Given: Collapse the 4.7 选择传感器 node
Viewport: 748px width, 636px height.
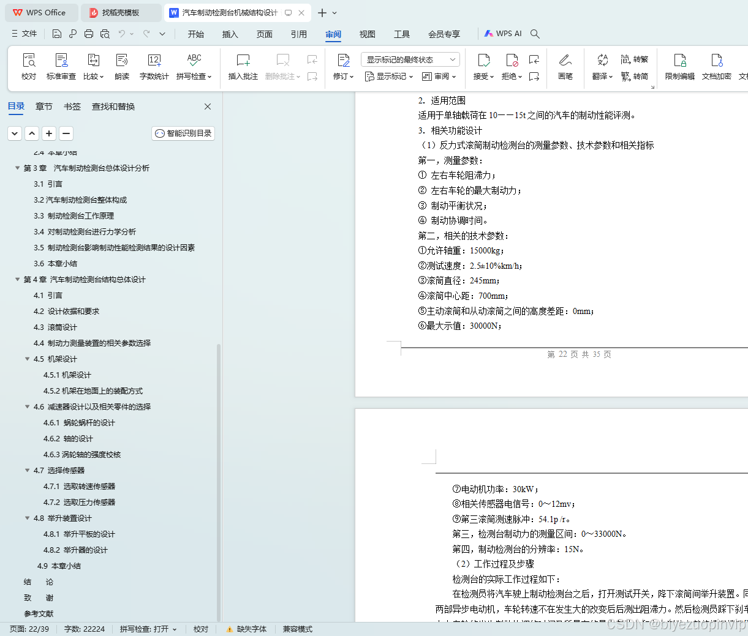Looking at the screenshot, I should coord(28,470).
